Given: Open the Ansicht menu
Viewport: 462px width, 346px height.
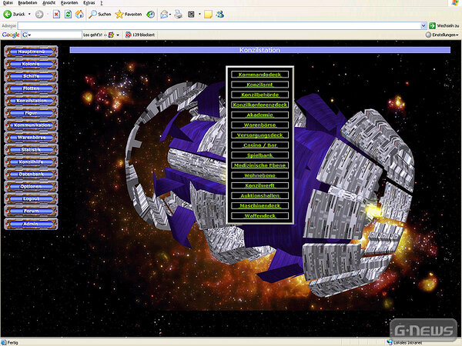Looking at the screenshot, I should [x=49, y=2].
